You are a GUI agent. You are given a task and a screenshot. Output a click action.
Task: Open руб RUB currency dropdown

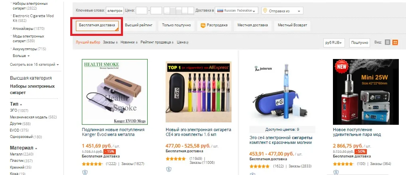334,43
